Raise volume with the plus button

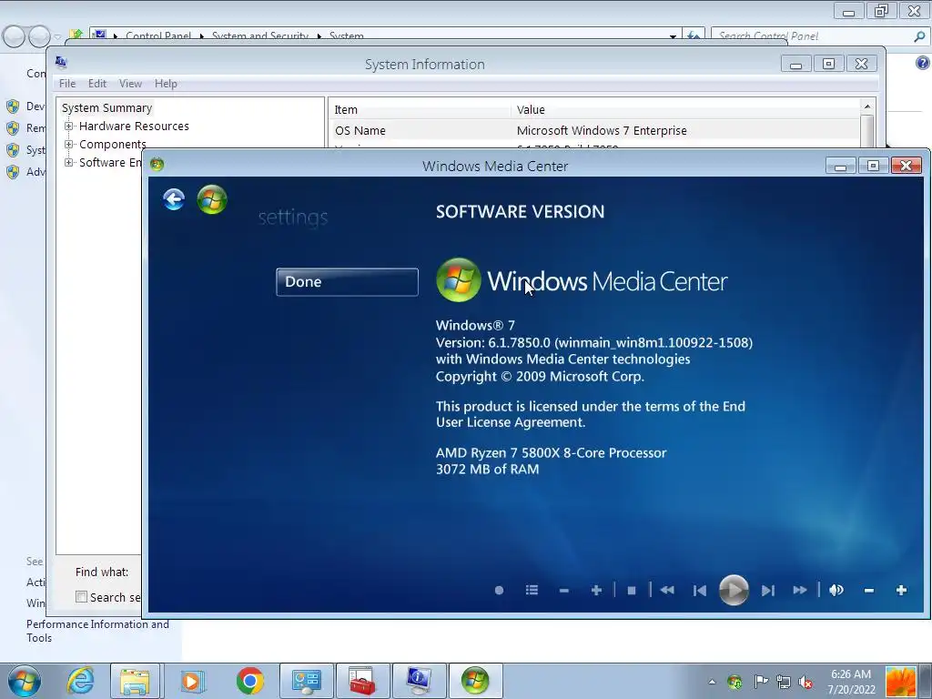[x=901, y=590]
